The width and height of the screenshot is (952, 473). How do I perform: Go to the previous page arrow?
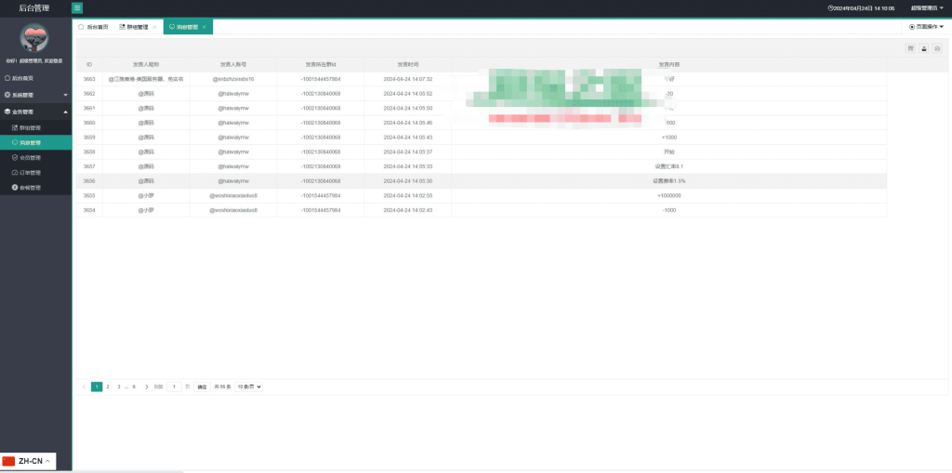84,387
